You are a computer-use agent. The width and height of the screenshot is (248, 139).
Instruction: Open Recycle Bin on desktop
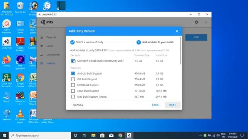tap(20, 7)
